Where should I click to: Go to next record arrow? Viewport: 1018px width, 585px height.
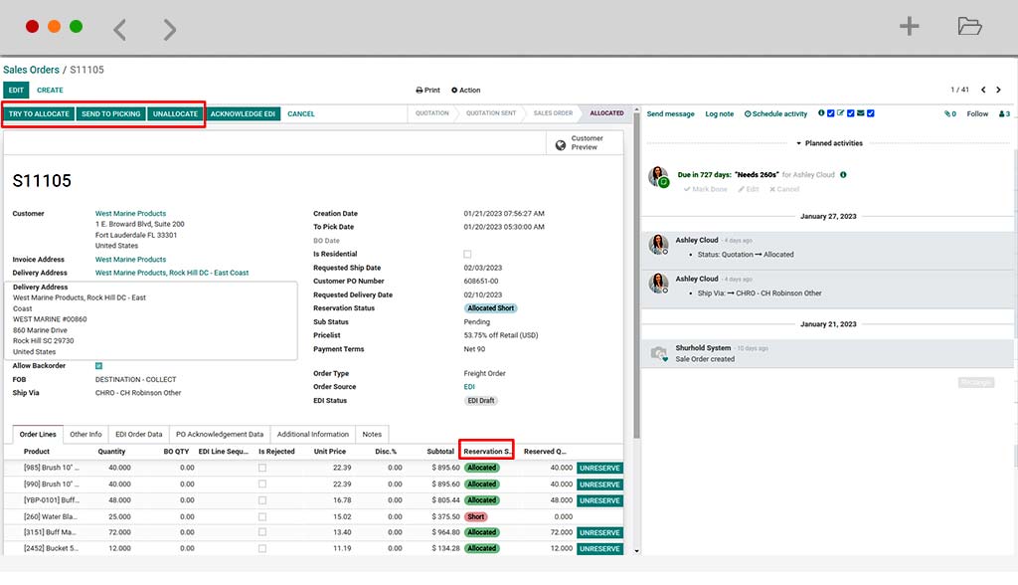998,90
